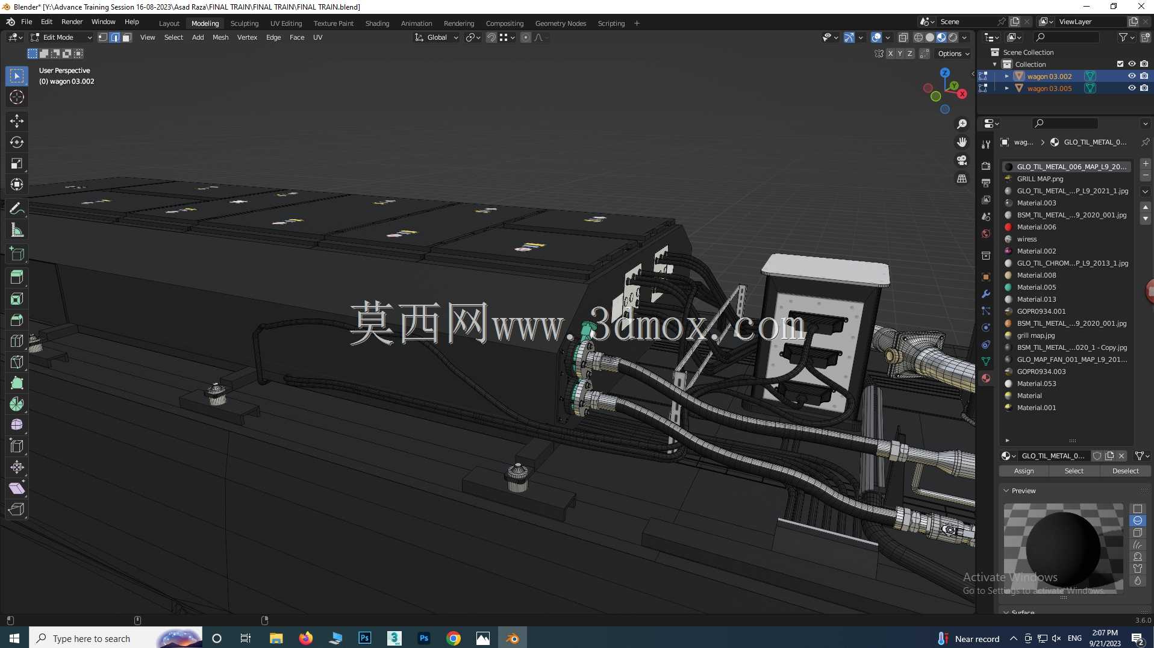
Task: Select the wiress material slot
Action: pos(1066,239)
